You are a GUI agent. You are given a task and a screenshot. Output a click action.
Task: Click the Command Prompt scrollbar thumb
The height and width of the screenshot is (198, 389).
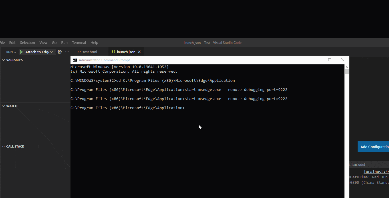347,71
